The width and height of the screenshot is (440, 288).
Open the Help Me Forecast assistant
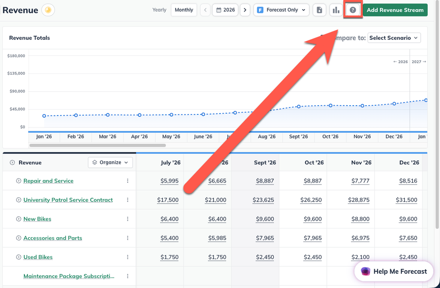pyautogui.click(x=394, y=272)
